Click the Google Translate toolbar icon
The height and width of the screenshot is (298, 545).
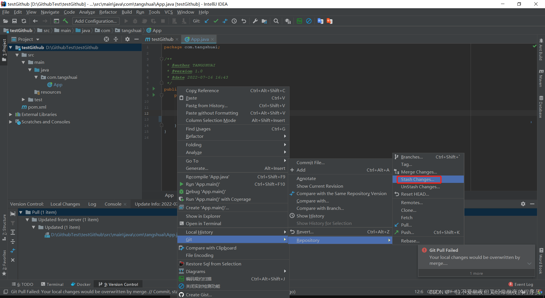tap(320, 21)
